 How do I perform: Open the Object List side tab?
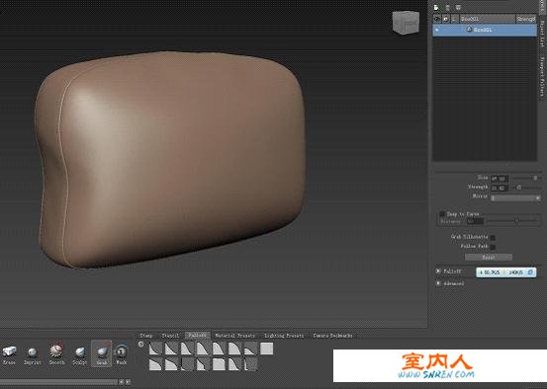coord(542,34)
